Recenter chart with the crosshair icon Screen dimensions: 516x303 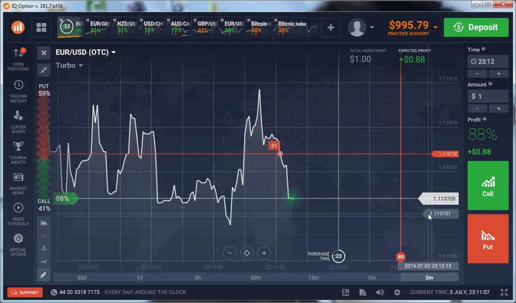coord(247,253)
